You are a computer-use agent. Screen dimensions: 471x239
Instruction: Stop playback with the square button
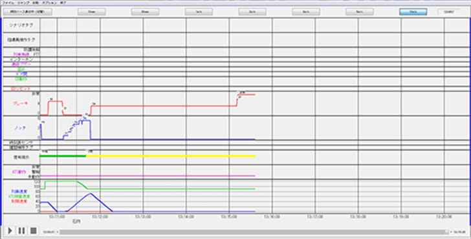pos(34,231)
